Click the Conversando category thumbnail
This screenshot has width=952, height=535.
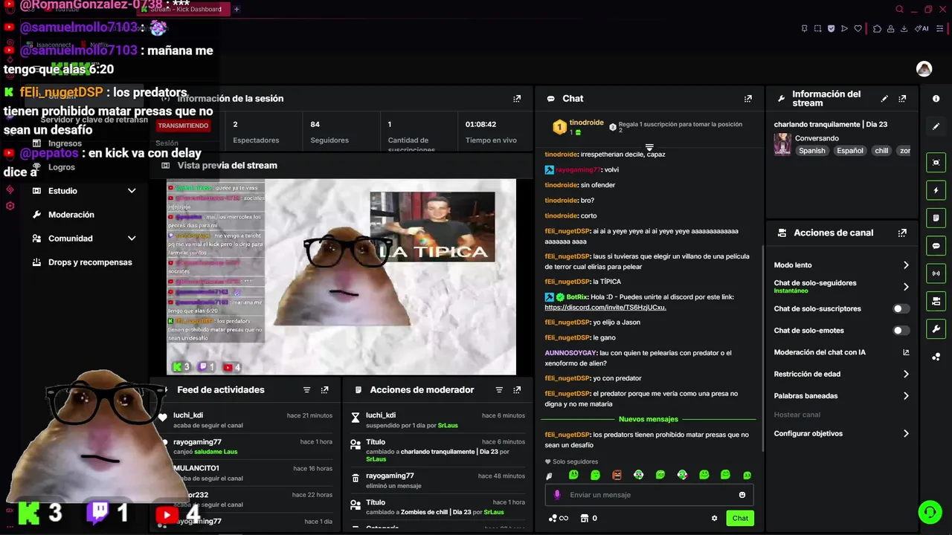(782, 144)
